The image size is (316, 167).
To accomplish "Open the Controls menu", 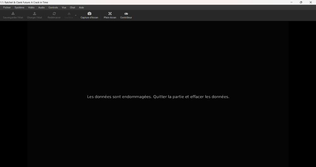I will 53,7.
